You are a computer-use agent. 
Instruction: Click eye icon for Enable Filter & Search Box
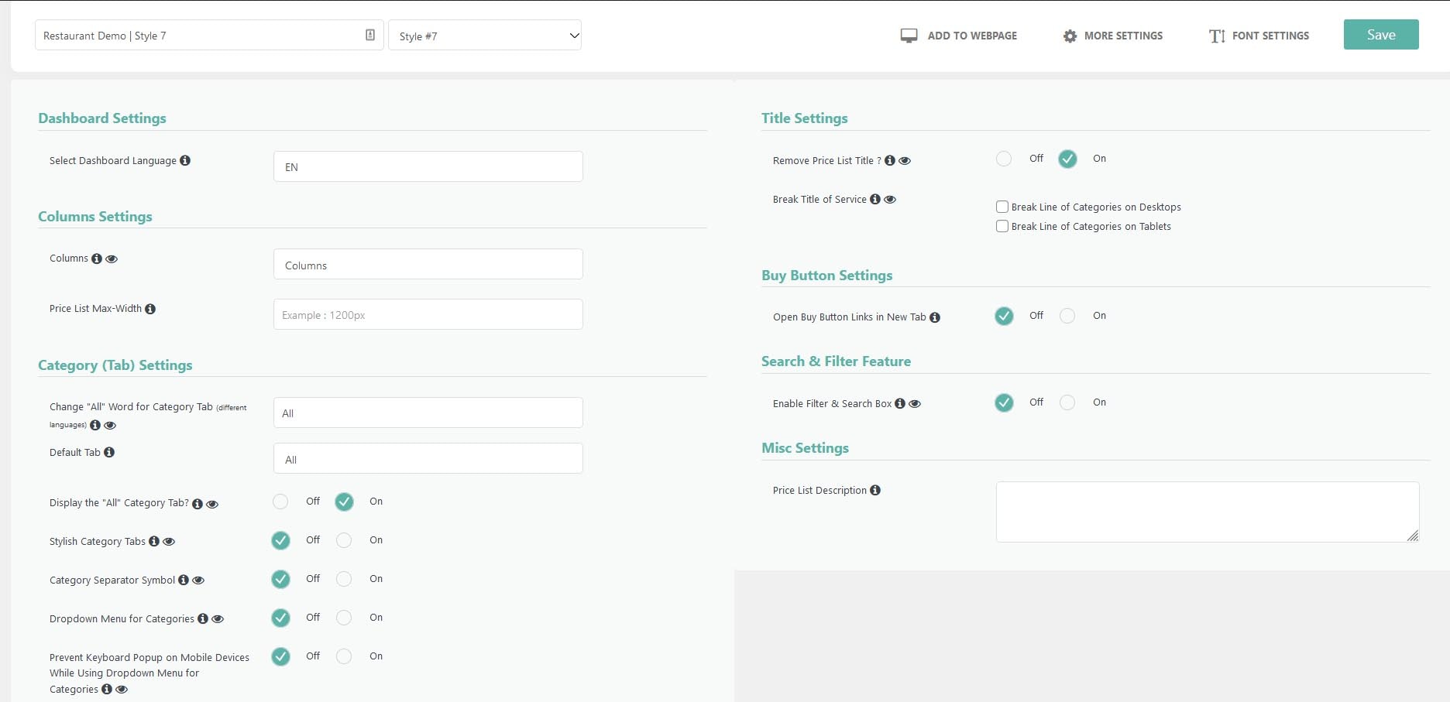[x=915, y=404]
